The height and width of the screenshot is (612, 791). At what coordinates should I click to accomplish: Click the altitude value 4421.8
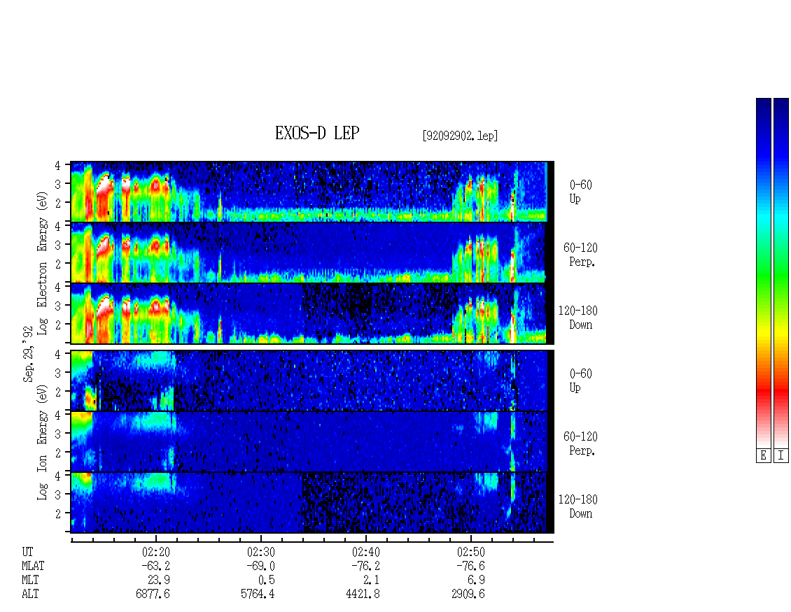click(363, 595)
